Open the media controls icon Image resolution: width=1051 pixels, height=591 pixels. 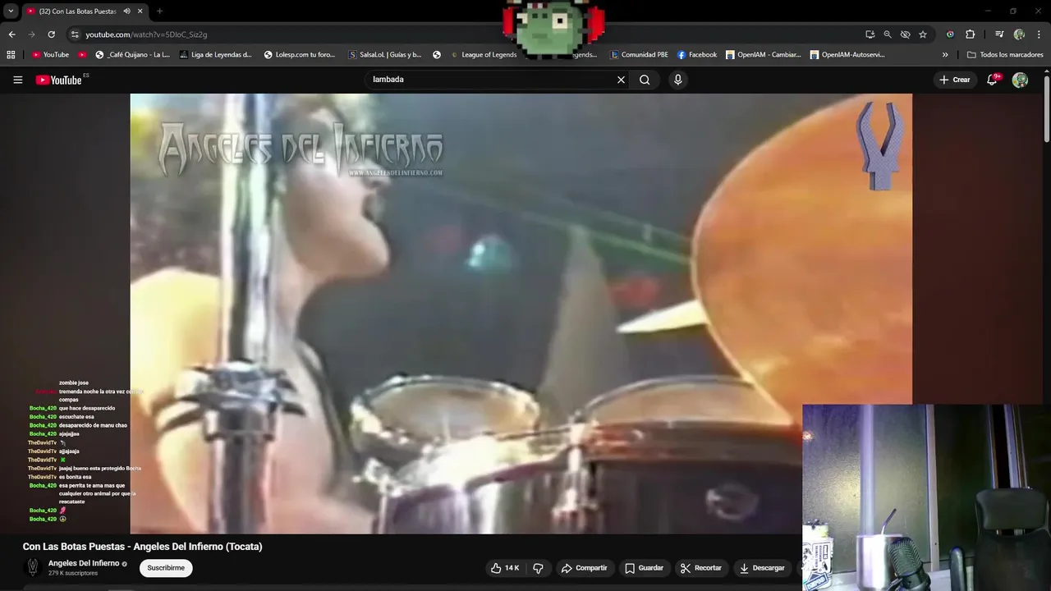click(999, 34)
